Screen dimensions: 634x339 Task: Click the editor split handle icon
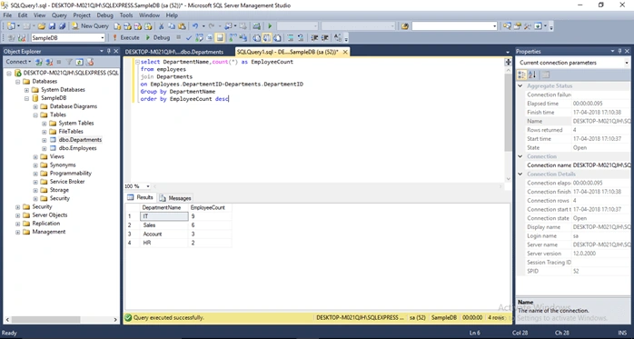click(x=509, y=62)
